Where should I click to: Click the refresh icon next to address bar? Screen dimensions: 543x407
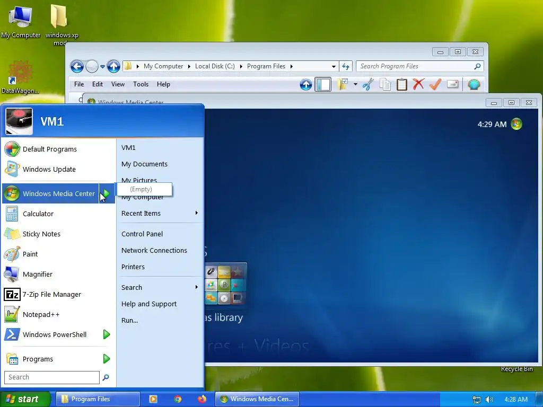click(x=346, y=66)
